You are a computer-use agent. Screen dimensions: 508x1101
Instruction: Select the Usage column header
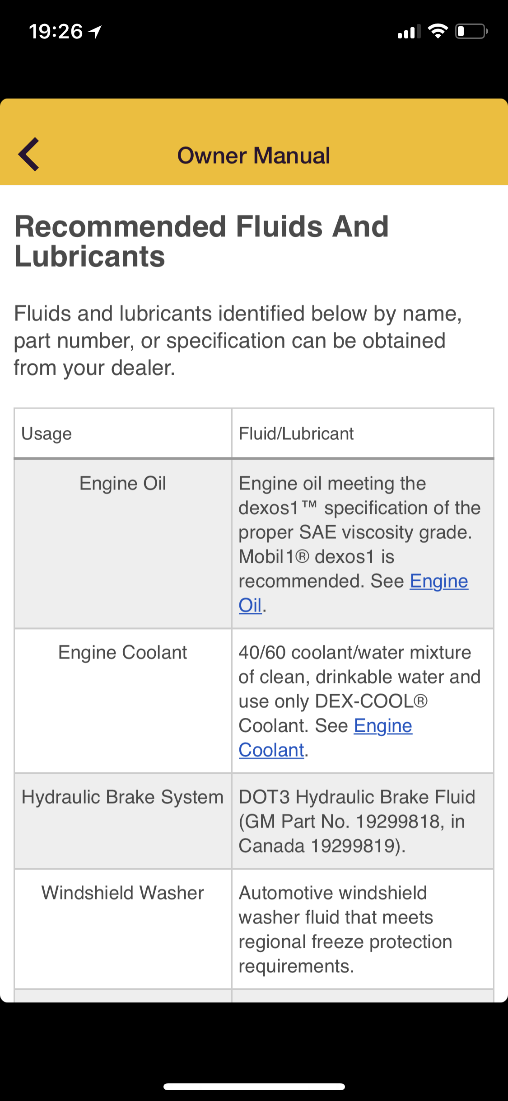[x=47, y=433]
